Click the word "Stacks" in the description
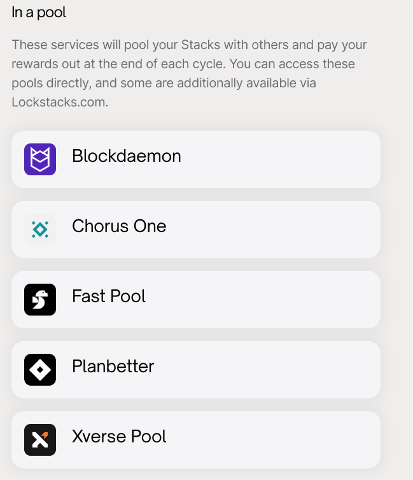Viewport: 413px width, 480px height. [200, 45]
